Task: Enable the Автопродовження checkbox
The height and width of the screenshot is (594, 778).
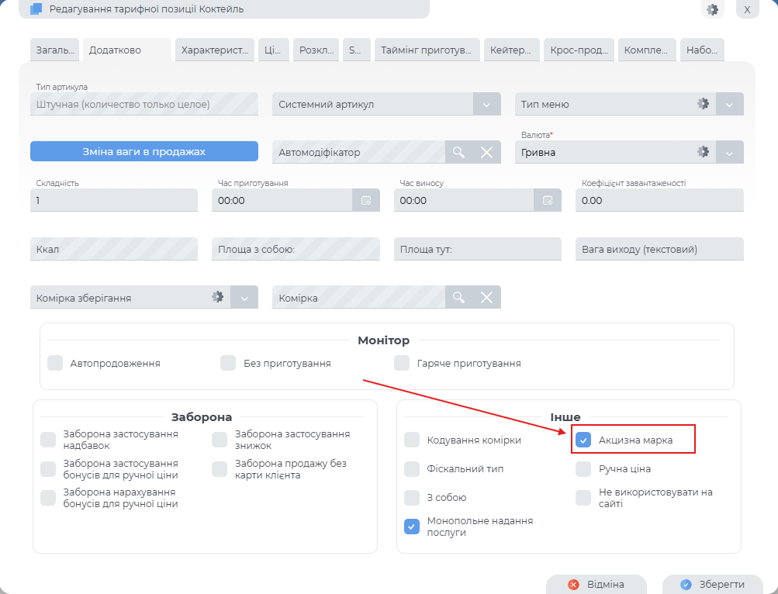Action: coord(55,363)
